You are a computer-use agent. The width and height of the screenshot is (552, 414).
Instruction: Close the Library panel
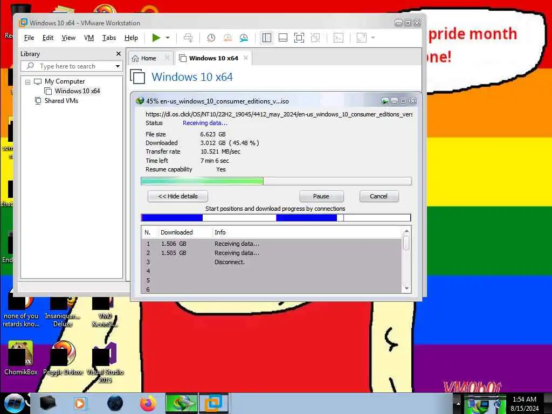(119, 53)
